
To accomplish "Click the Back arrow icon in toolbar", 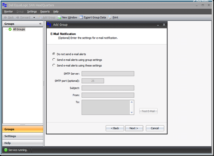I will (5, 17).
